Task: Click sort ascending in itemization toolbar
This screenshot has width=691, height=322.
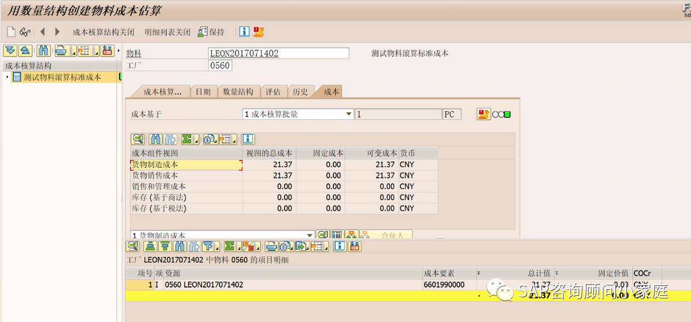Action: pyautogui.click(x=150, y=246)
